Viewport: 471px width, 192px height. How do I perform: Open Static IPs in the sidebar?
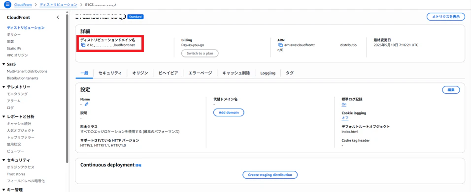coord(14,48)
